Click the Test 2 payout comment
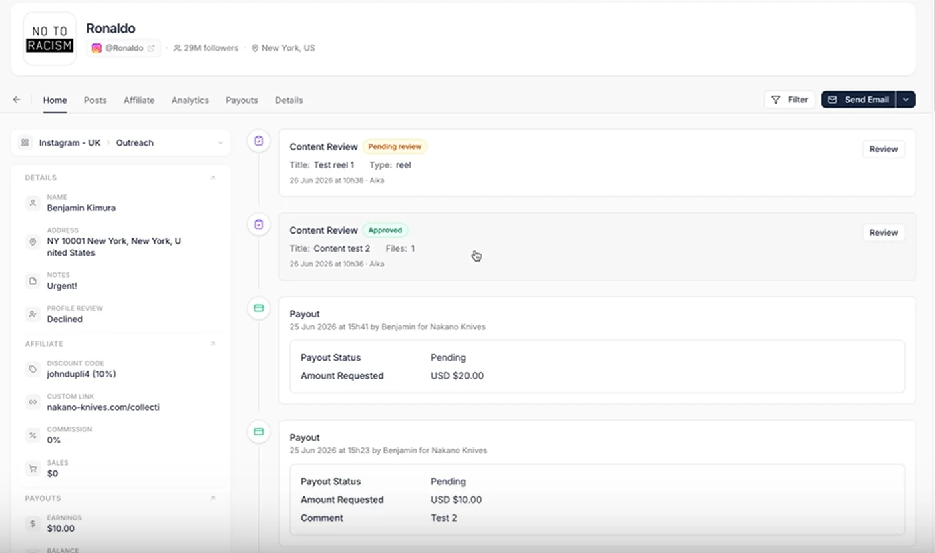 coord(444,518)
